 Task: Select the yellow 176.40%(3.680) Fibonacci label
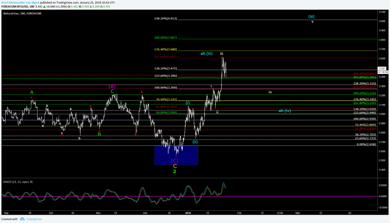[x=166, y=49]
